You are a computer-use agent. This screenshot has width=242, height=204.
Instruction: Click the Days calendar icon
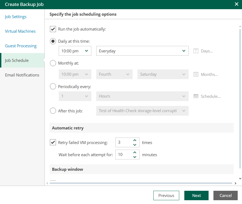(x=196, y=51)
